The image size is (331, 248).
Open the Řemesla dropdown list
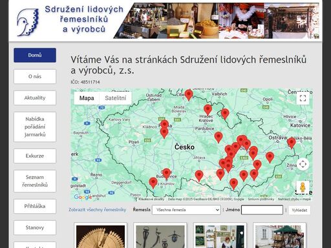(x=186, y=210)
